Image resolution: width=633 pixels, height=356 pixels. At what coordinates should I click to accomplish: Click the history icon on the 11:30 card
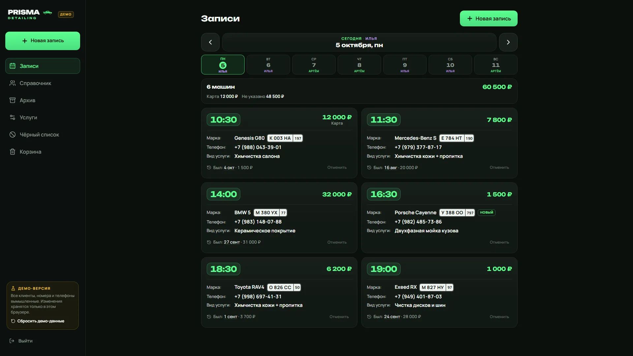coord(369,167)
